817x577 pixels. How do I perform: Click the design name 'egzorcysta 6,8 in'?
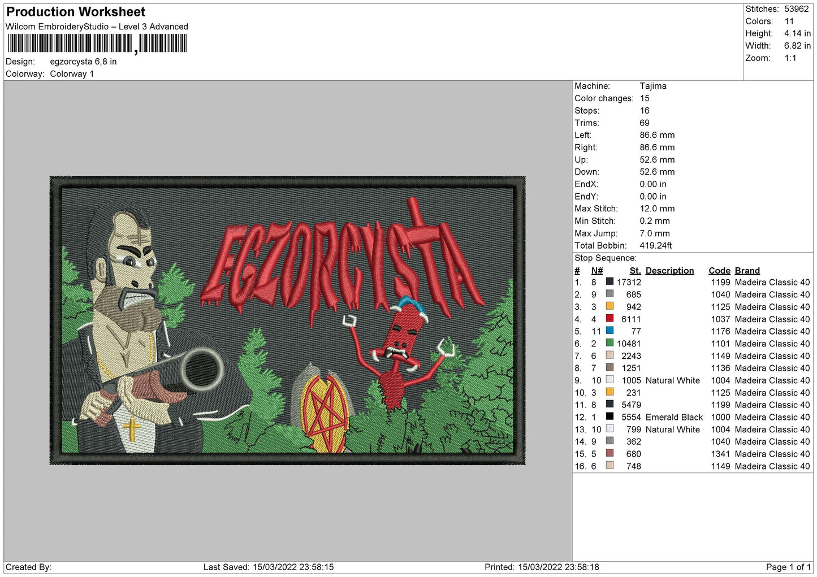(83, 62)
